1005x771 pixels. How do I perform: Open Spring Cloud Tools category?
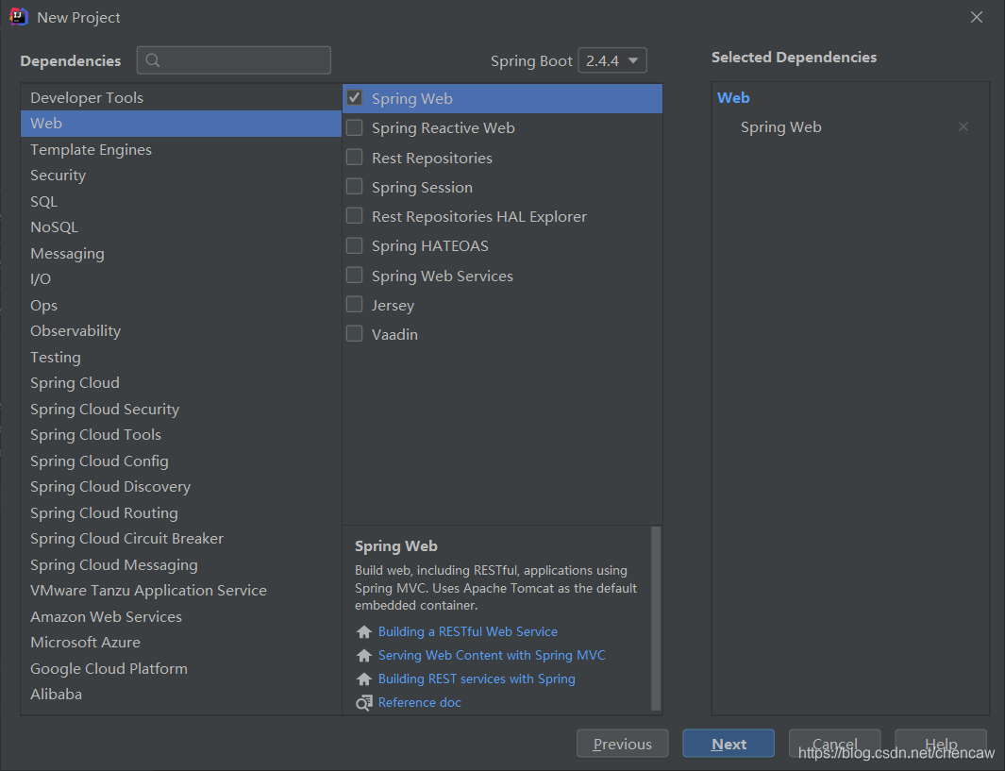tap(181, 434)
